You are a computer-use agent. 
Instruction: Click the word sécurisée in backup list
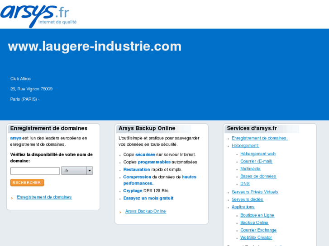[x=145, y=154]
